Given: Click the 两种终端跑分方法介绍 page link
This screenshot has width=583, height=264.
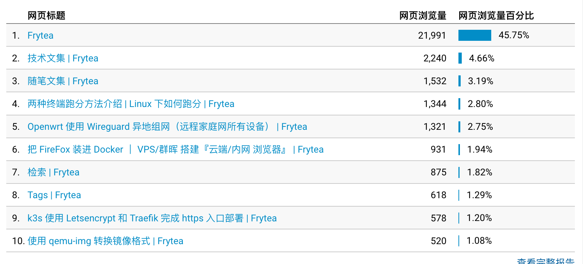Looking at the screenshot, I should (131, 104).
